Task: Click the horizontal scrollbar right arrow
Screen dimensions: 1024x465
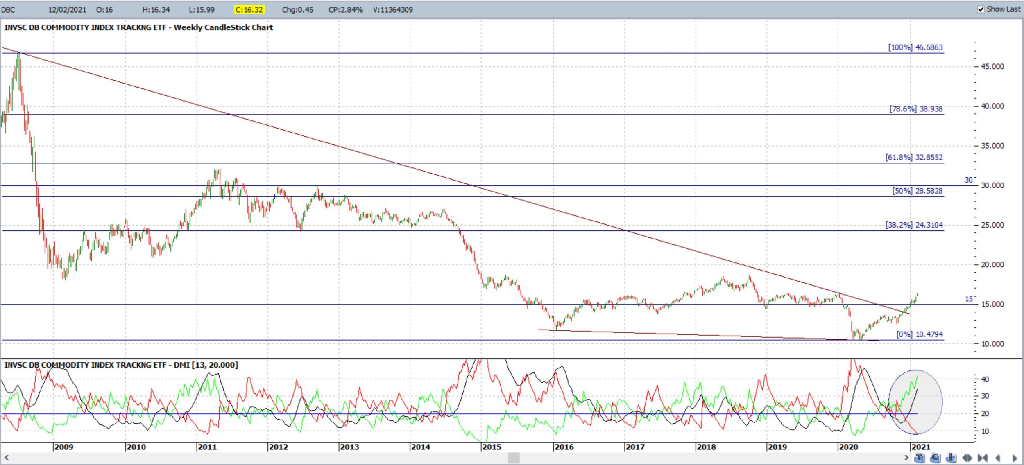Action: 906,458
